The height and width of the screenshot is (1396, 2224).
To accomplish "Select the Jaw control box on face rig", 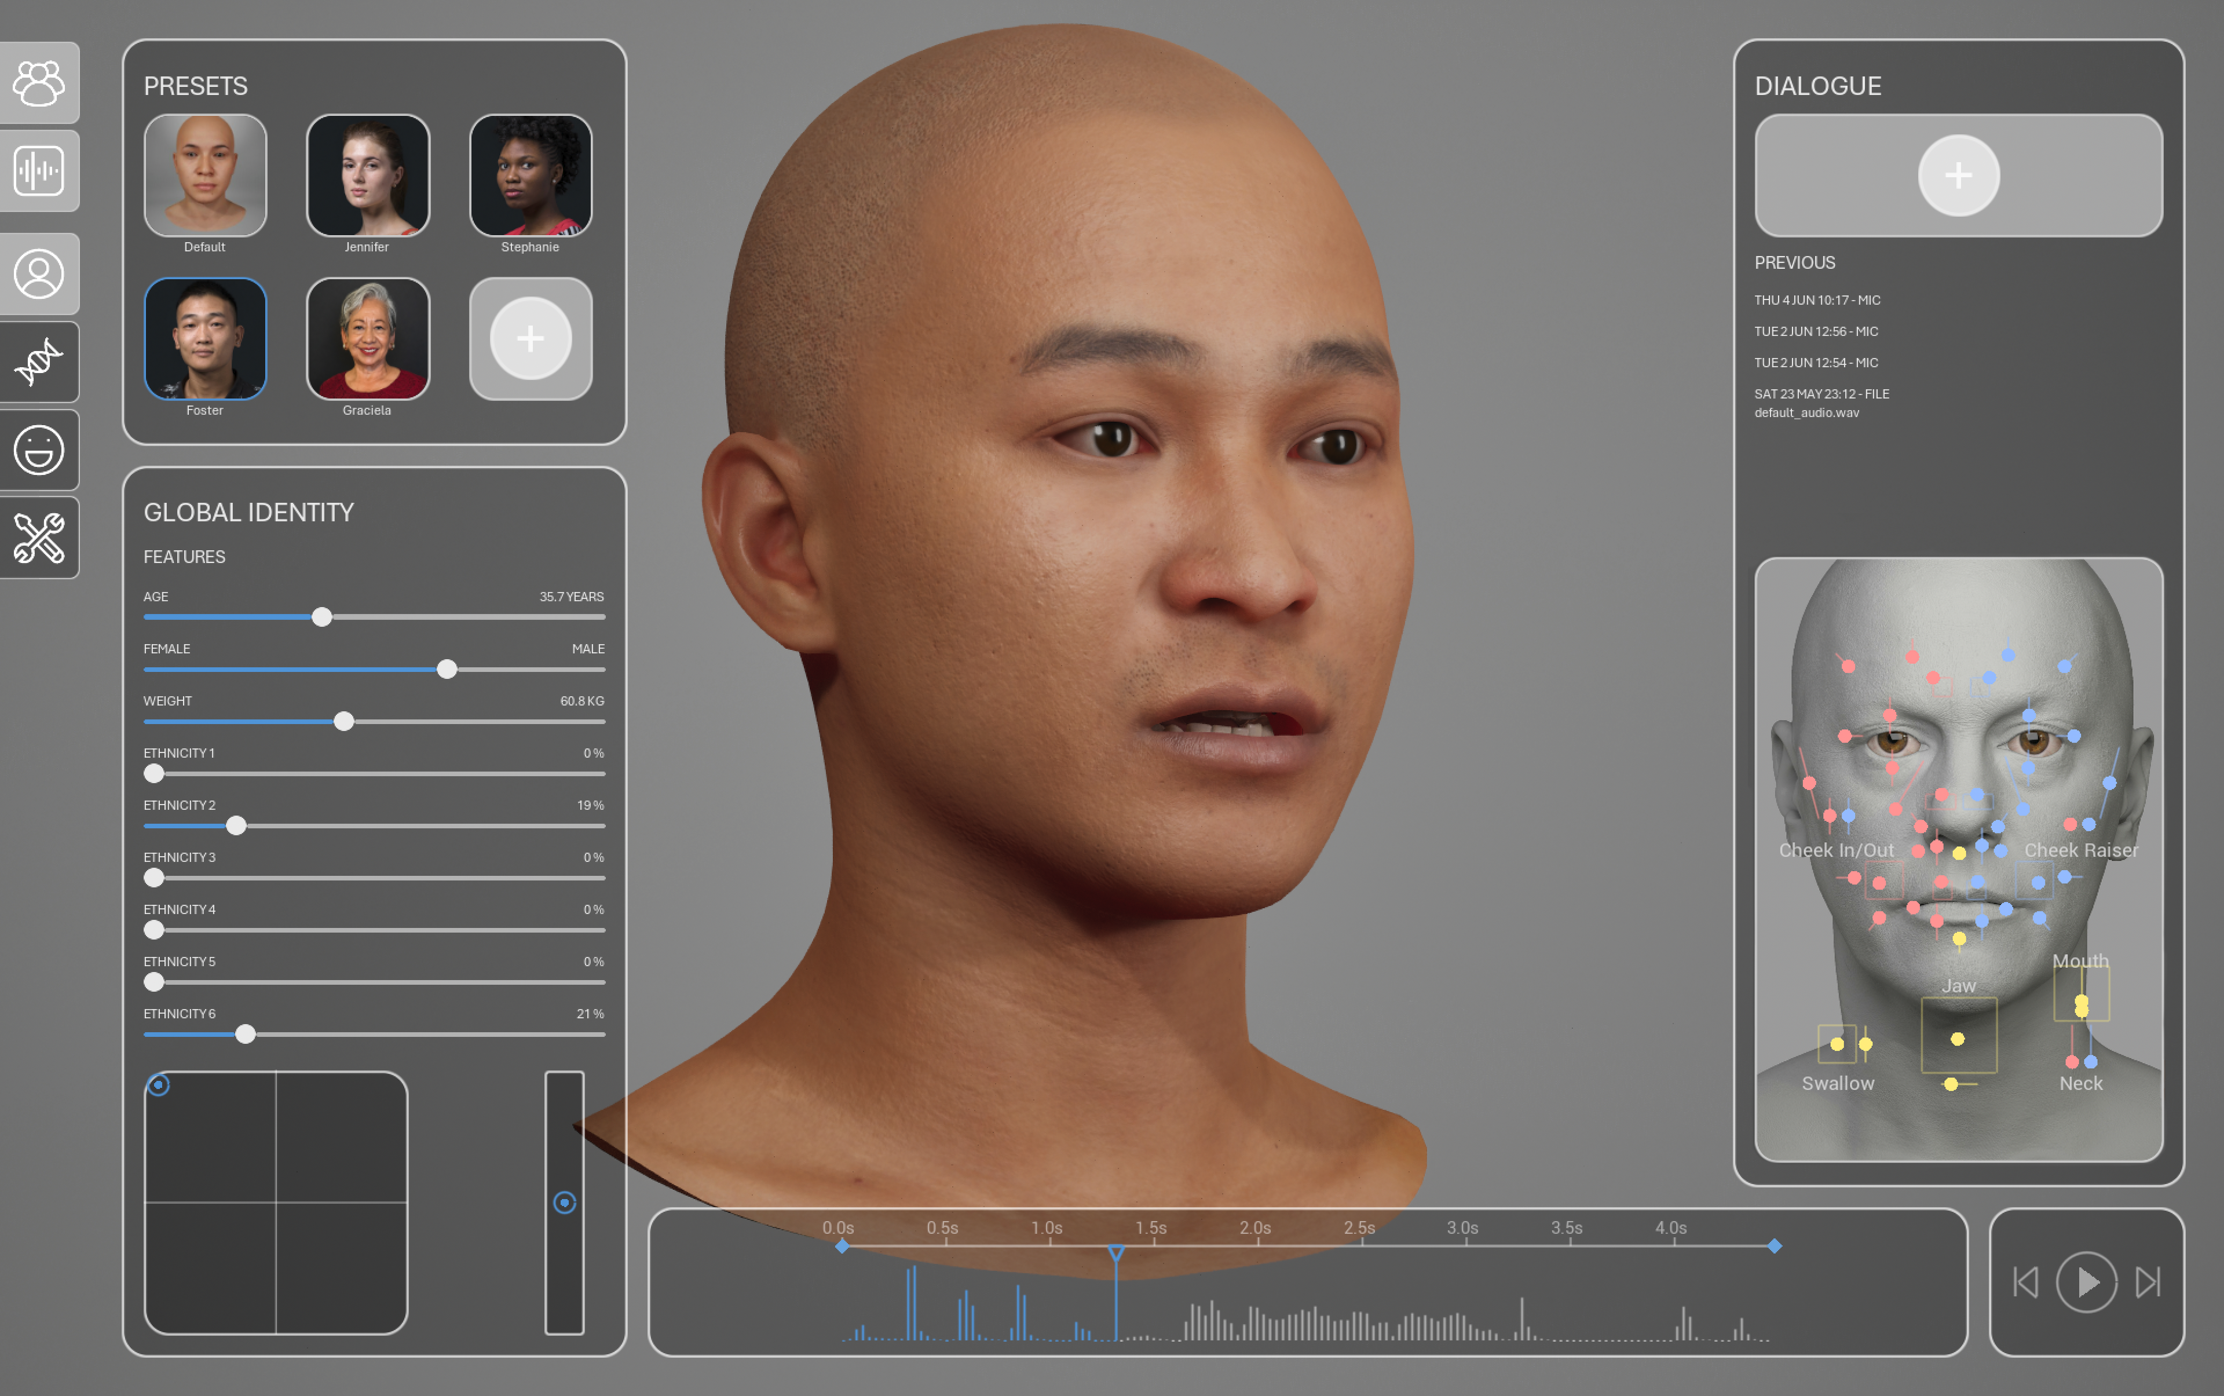I will 1958,1035.
